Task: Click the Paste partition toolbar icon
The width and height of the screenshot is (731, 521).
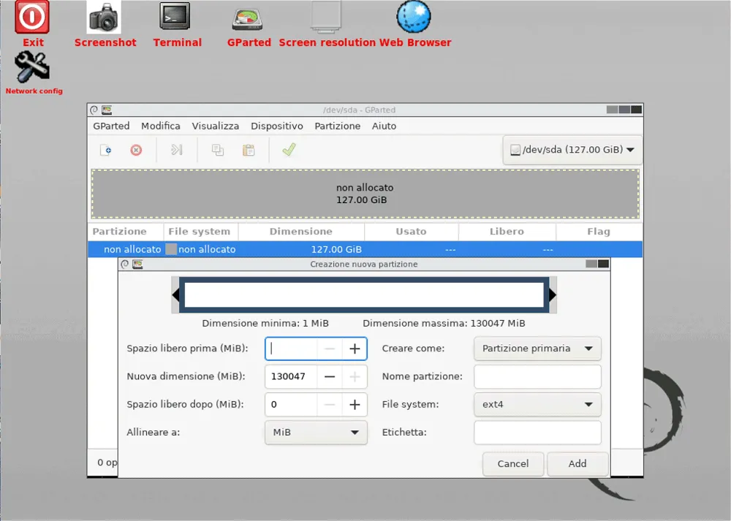Action: click(248, 150)
